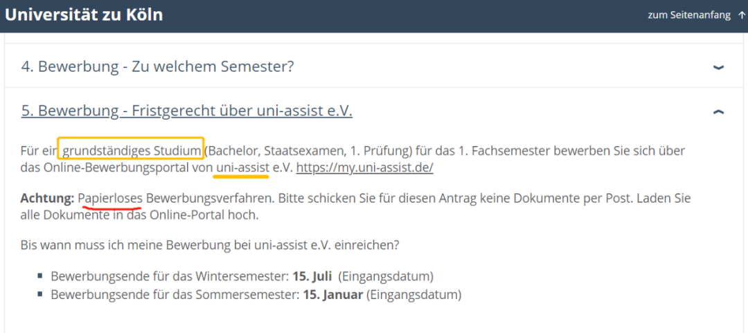The image size is (748, 333).
Task: Jump to top via "zum Seitenanfang" link
Action: click(x=688, y=15)
